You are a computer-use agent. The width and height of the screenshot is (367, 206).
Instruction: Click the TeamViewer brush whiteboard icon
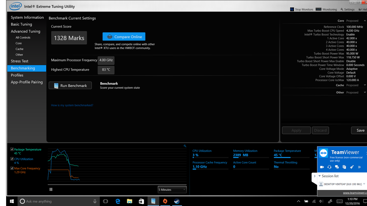(352, 167)
